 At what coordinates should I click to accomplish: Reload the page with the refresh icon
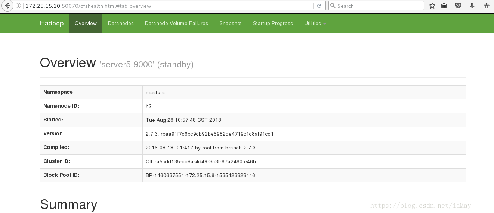click(319, 6)
